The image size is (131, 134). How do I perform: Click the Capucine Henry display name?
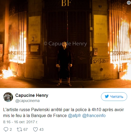[x=32, y=96]
